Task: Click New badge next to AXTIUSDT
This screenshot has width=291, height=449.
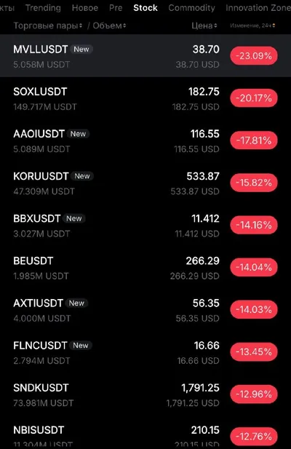Action: click(x=76, y=303)
